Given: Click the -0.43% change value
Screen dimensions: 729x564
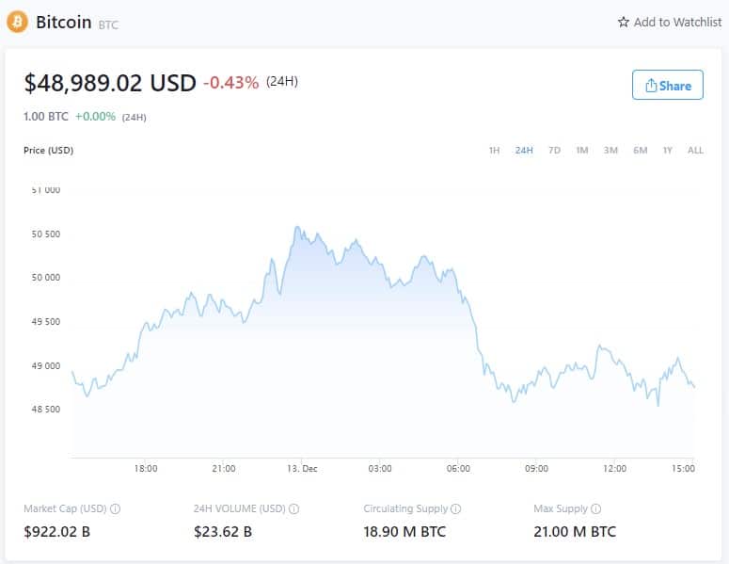Looking at the screenshot, I should pos(231,83).
